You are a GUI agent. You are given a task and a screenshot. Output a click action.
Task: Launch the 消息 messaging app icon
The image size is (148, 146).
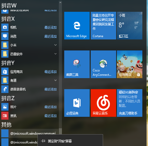(5, 36)
